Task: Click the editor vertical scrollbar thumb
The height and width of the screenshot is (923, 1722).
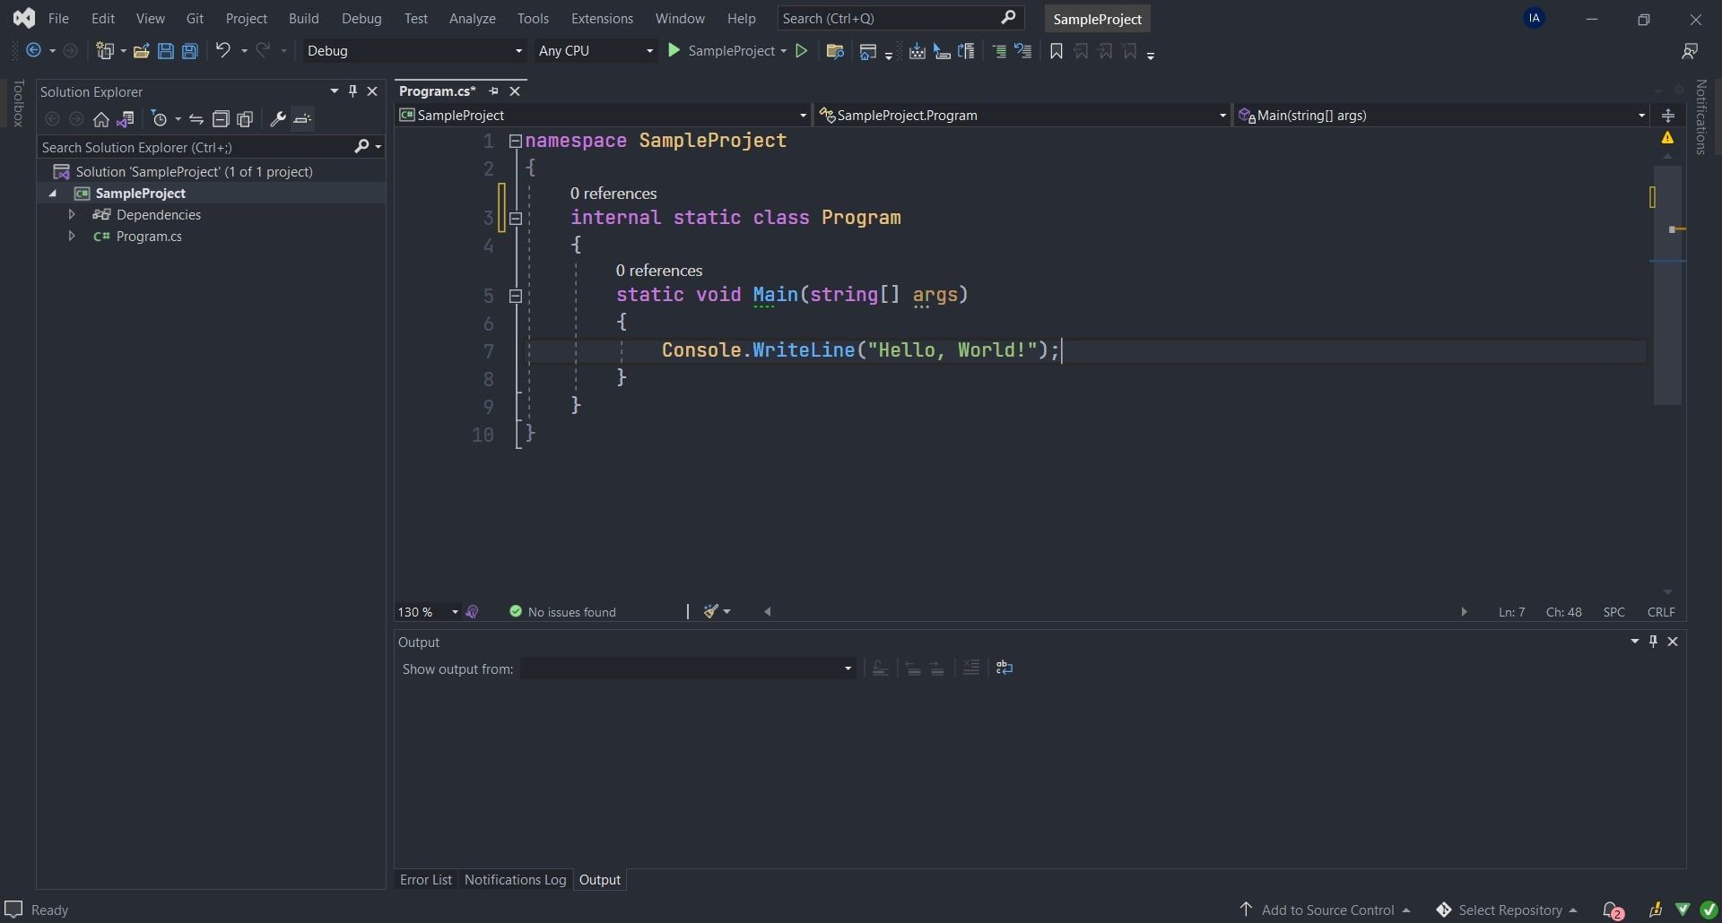Action: (1667, 283)
